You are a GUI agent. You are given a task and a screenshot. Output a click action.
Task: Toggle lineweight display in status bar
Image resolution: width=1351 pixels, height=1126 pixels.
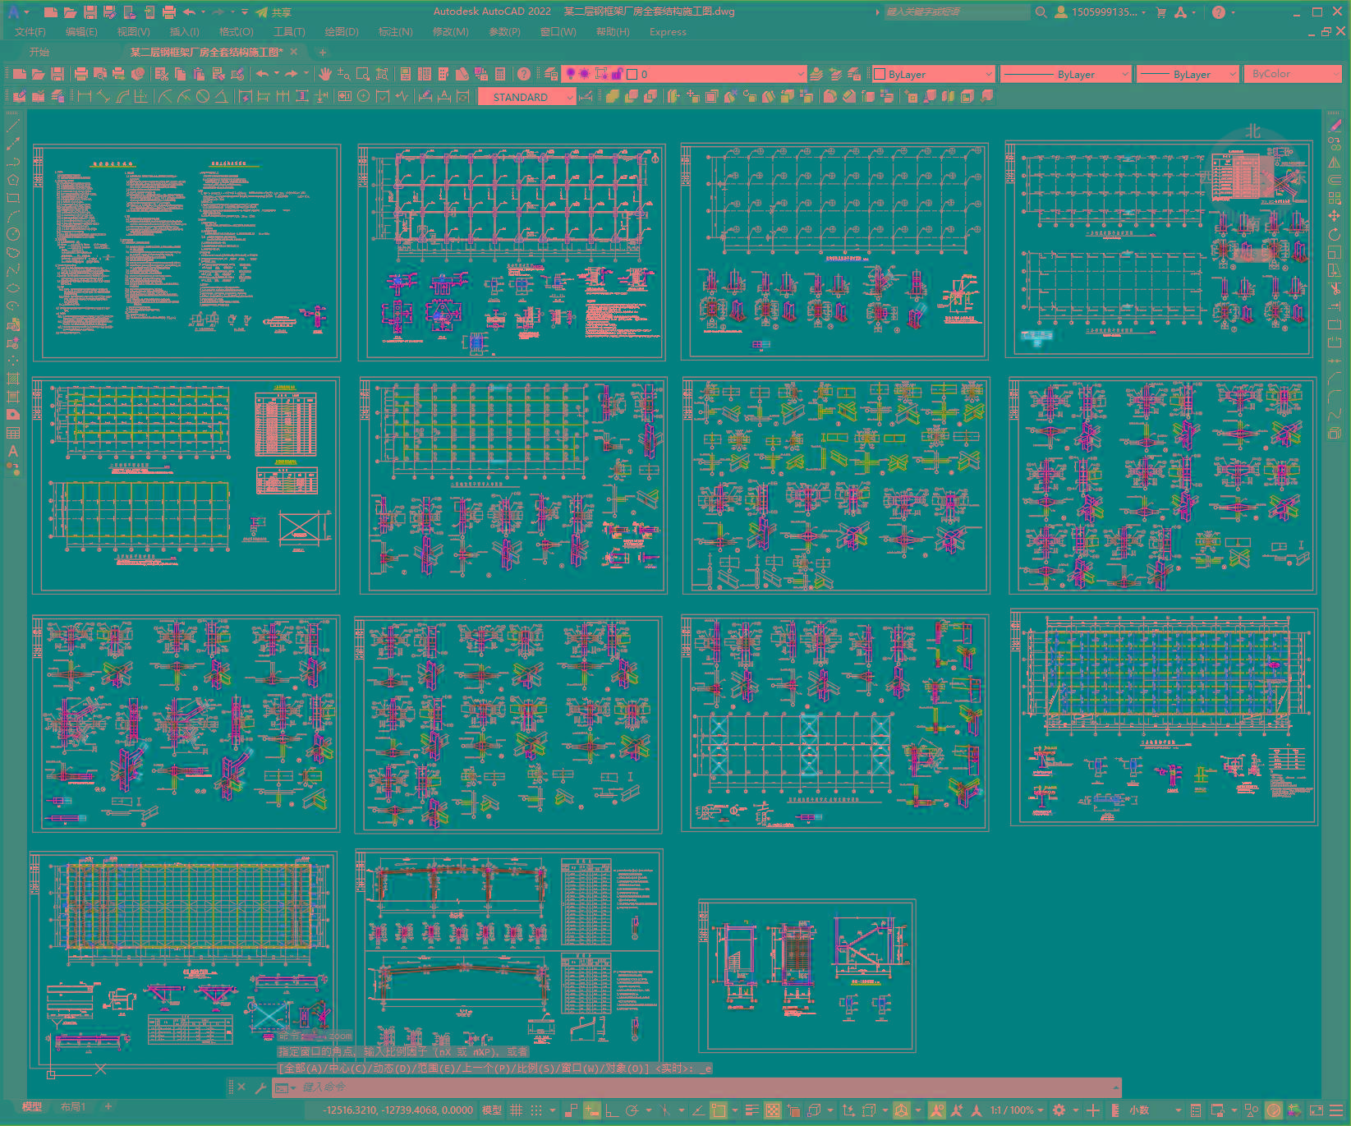click(752, 1110)
